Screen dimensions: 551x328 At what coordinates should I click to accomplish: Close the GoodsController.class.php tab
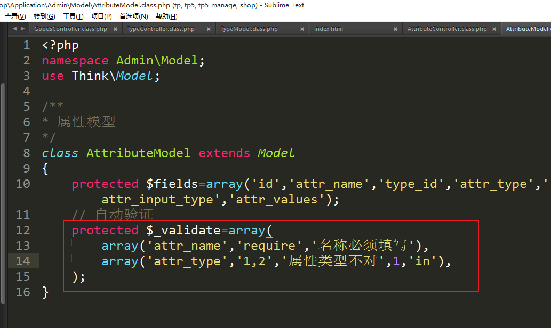coord(115,29)
